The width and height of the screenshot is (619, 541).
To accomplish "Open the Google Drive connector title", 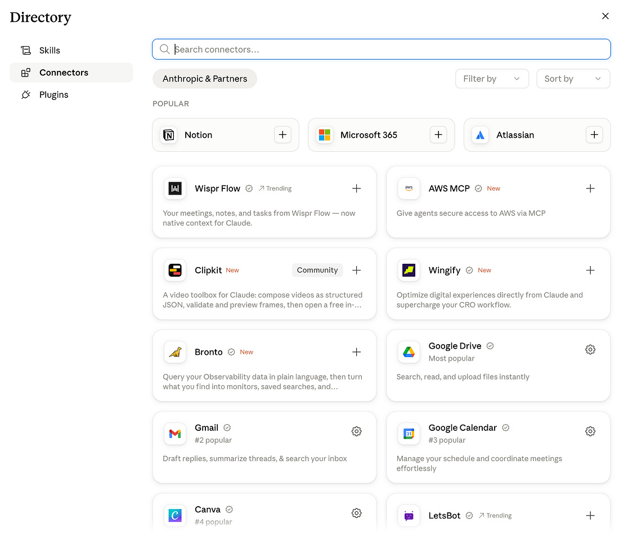I will (x=455, y=346).
